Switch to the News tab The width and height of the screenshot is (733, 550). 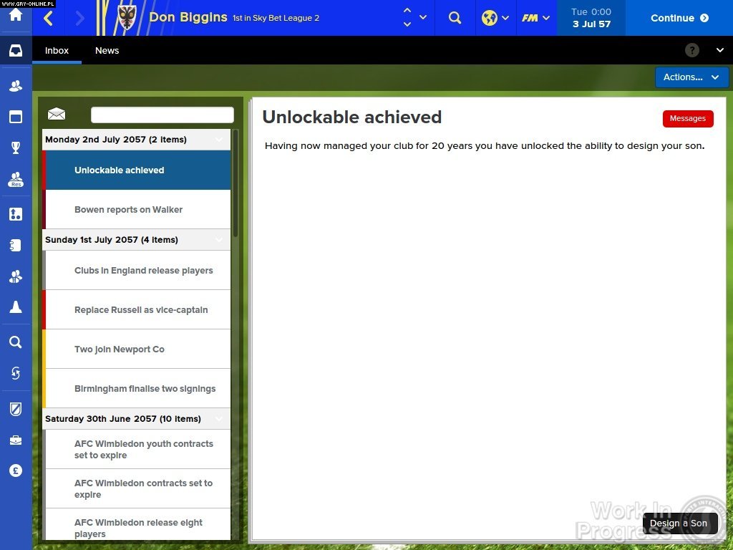(x=107, y=50)
